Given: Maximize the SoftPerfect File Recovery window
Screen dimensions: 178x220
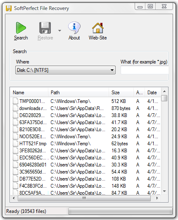Looking at the screenshot, I should pos(150,7).
